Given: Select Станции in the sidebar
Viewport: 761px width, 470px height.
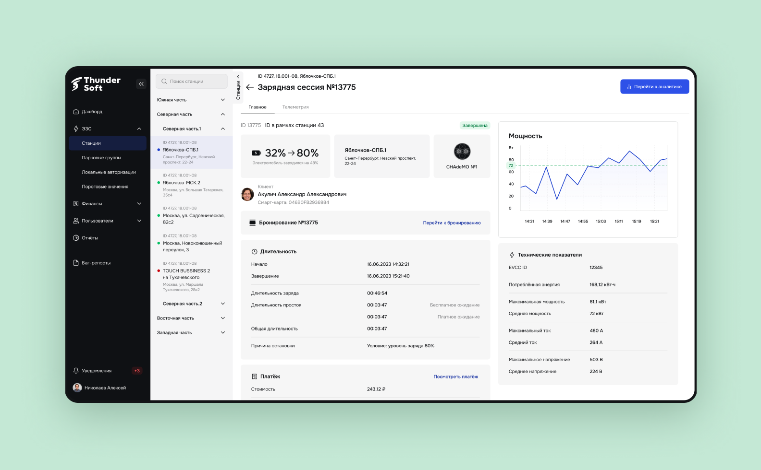Looking at the screenshot, I should [x=108, y=143].
